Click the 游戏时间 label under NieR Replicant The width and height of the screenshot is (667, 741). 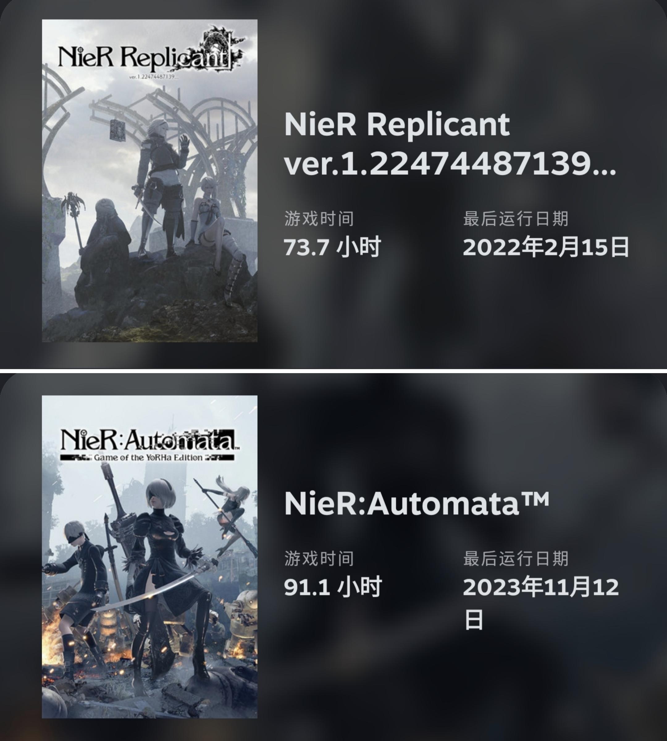(319, 219)
